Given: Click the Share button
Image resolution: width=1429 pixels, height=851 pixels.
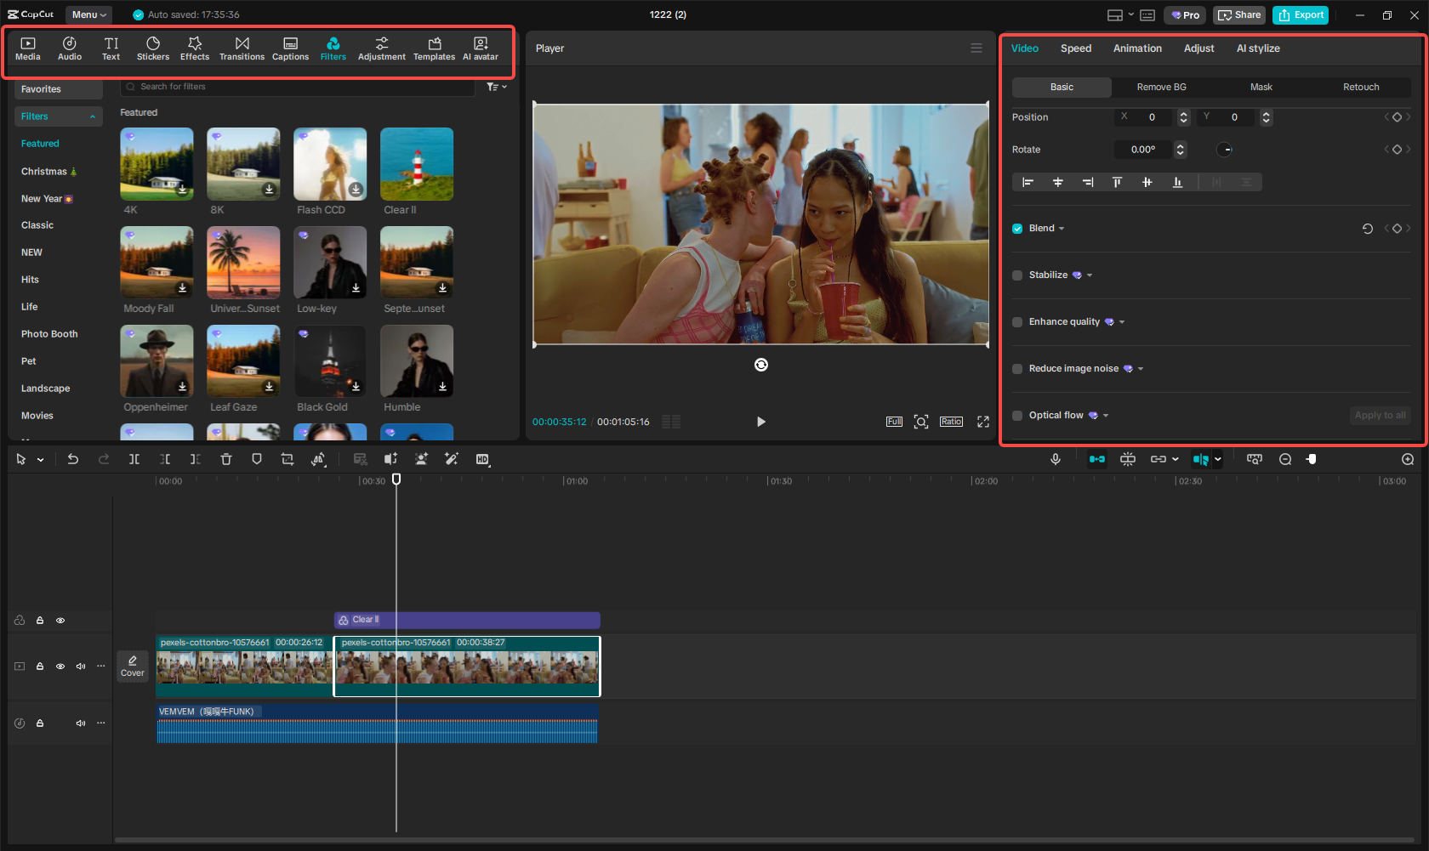Looking at the screenshot, I should pos(1238,14).
